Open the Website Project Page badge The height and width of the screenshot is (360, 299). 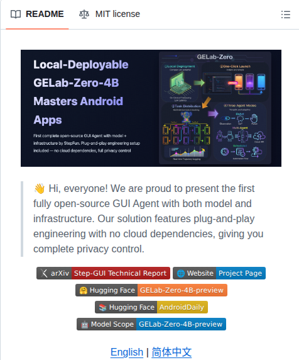(219, 273)
